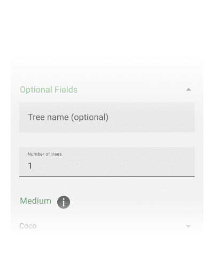Viewport: 214px width, 268px height.
Task: Toggle the Optional Fields caret triangle
Action: [188, 89]
